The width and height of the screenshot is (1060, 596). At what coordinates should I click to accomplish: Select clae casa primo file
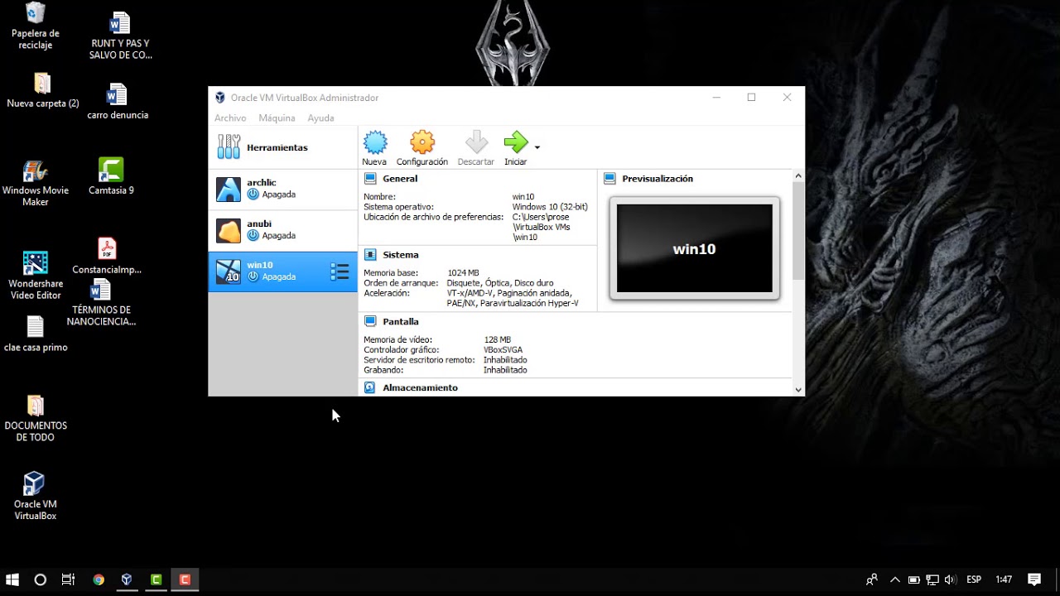tap(36, 334)
